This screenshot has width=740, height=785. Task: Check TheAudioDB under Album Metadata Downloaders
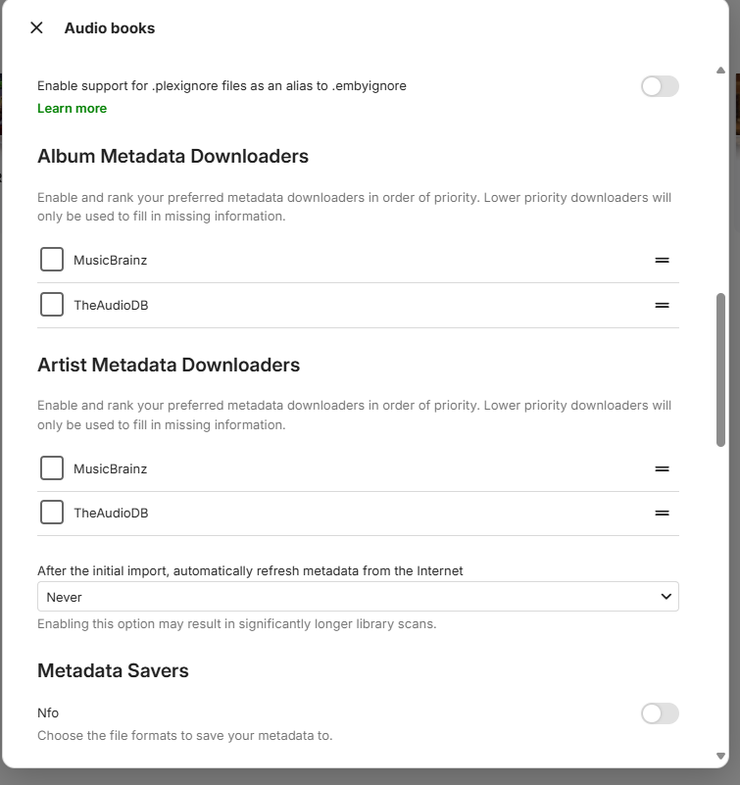click(x=52, y=305)
